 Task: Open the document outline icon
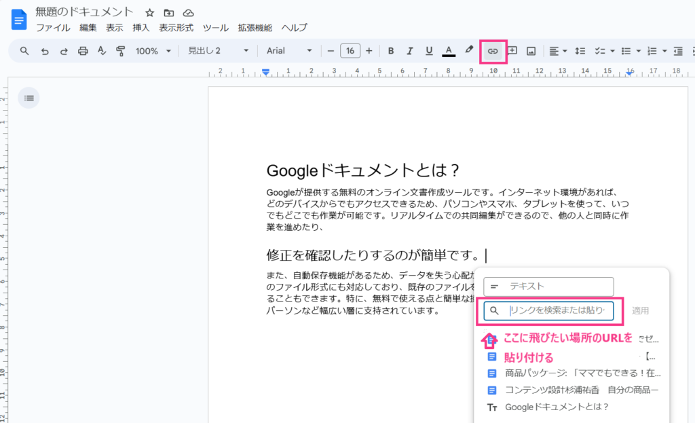tap(29, 98)
